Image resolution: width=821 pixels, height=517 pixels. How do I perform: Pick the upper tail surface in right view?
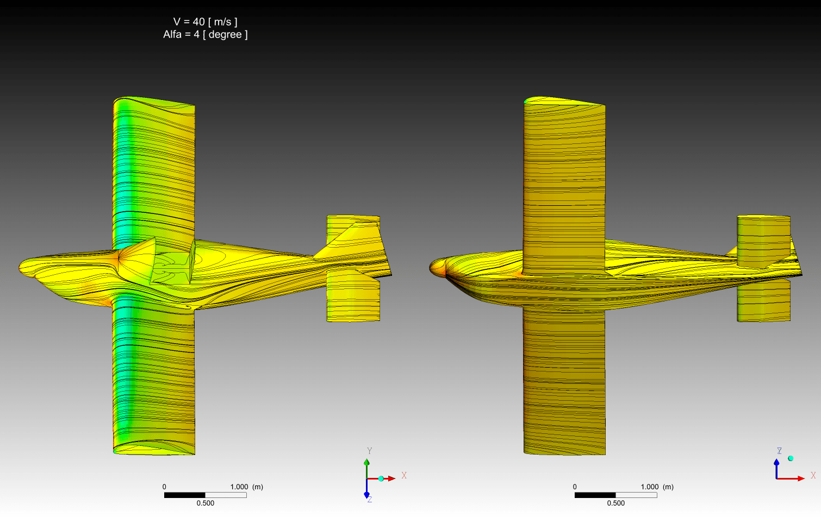[763, 239]
